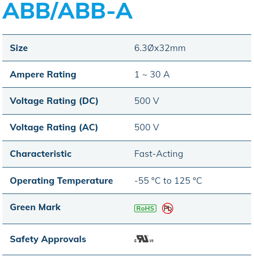
Task: Click the DC 500 V value
Action: coord(147,101)
